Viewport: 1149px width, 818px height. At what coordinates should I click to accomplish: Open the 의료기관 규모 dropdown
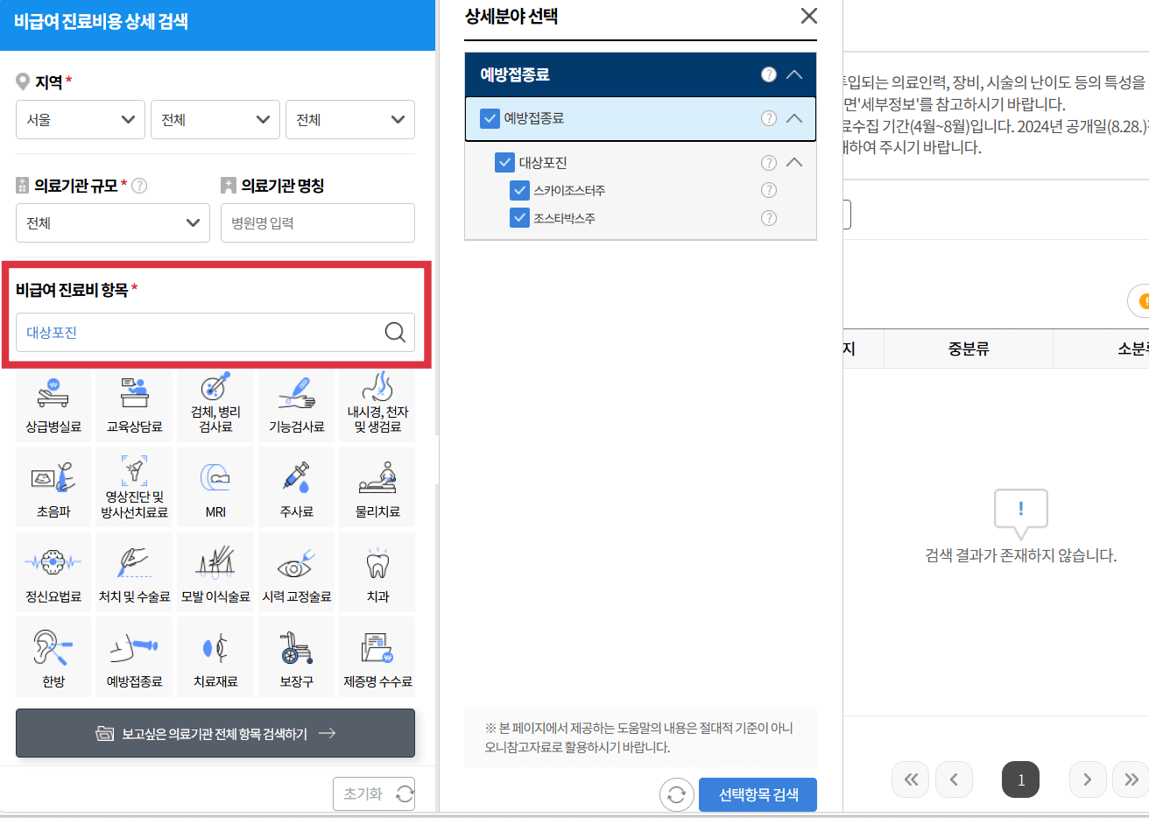(x=112, y=222)
